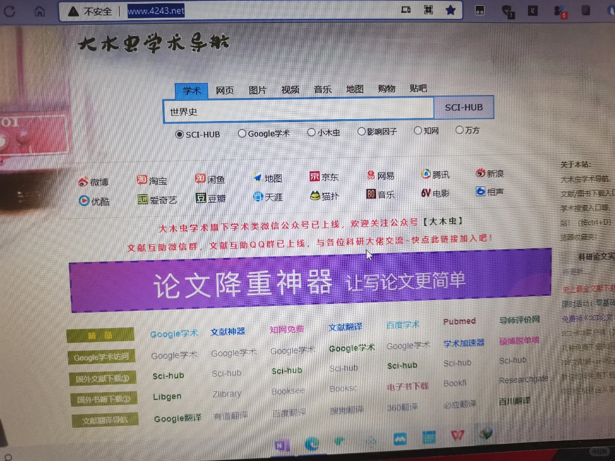Image resolution: width=615 pixels, height=461 pixels.
Task: Open the browser home page icon
Action: [x=40, y=11]
